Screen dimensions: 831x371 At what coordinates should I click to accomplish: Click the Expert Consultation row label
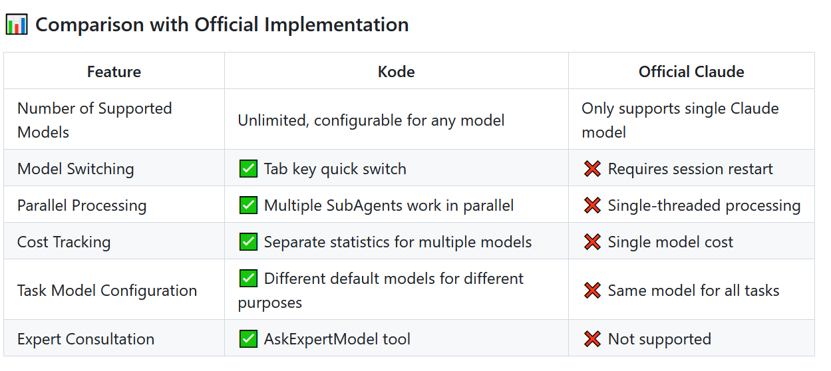click(x=86, y=339)
